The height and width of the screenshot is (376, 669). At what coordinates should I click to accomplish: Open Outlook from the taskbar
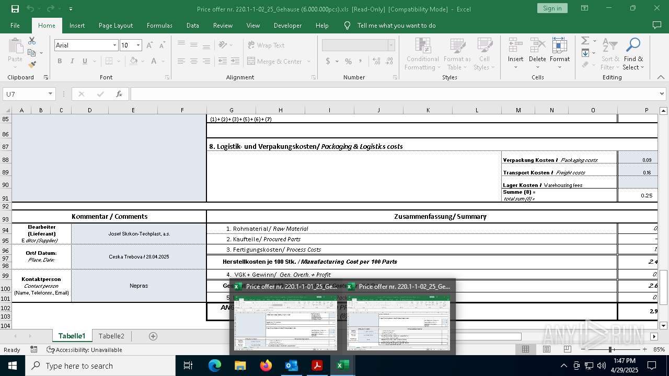(x=291, y=366)
